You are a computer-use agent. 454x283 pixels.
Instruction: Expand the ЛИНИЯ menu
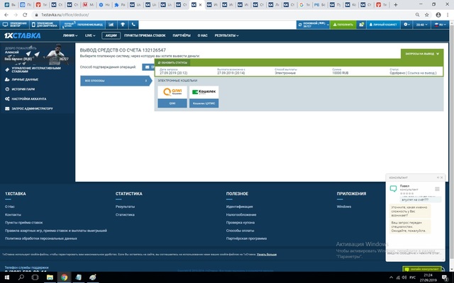70,35
